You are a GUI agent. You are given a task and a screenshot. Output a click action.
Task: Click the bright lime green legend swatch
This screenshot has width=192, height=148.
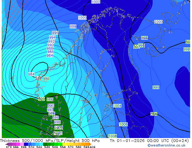tap(60, 144)
